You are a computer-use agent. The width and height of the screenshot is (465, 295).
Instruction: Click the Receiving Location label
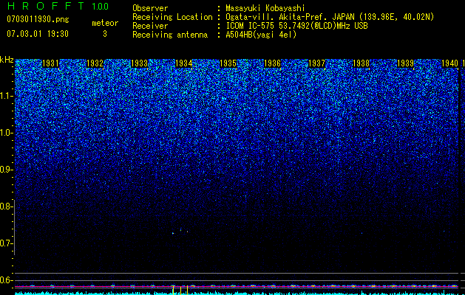[x=172, y=17]
